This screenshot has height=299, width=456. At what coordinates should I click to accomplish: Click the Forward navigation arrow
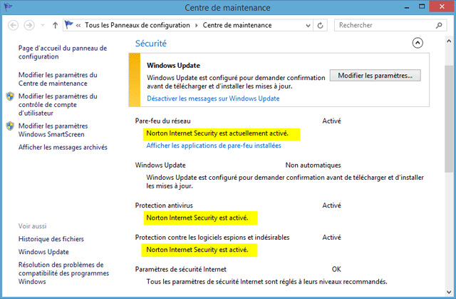pyautogui.click(x=30, y=25)
